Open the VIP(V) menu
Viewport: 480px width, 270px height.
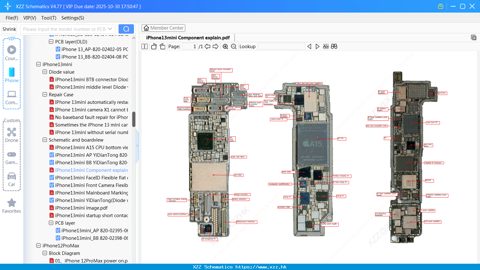pos(30,18)
